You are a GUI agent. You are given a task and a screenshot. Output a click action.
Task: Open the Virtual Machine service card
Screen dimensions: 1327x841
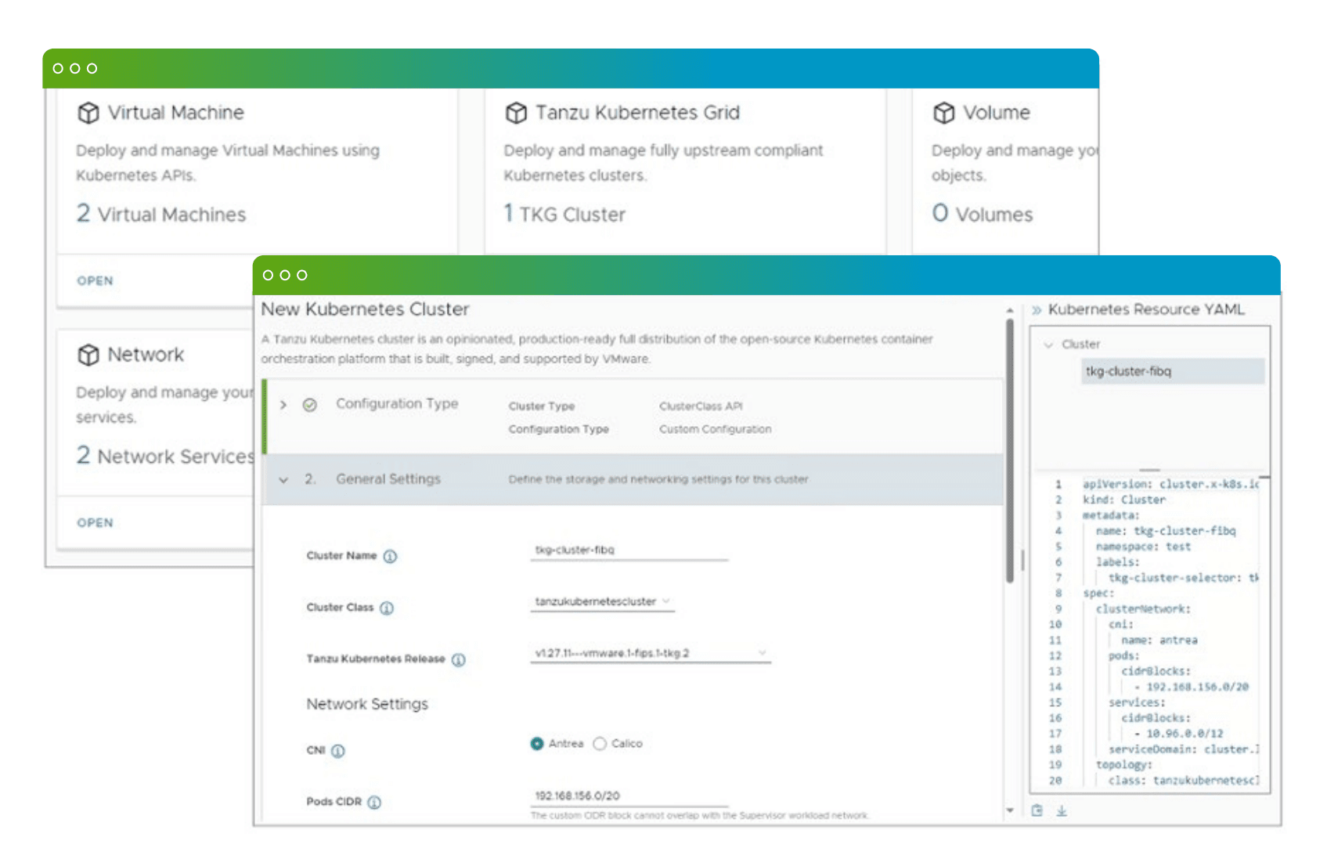(95, 281)
